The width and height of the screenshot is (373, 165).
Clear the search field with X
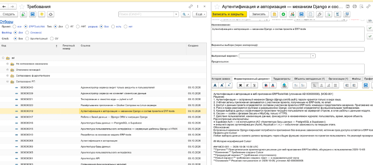(176, 14)
